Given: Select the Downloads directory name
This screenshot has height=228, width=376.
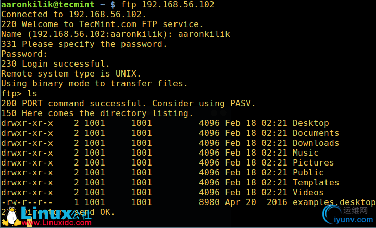Looking at the screenshot, I should [x=316, y=143].
